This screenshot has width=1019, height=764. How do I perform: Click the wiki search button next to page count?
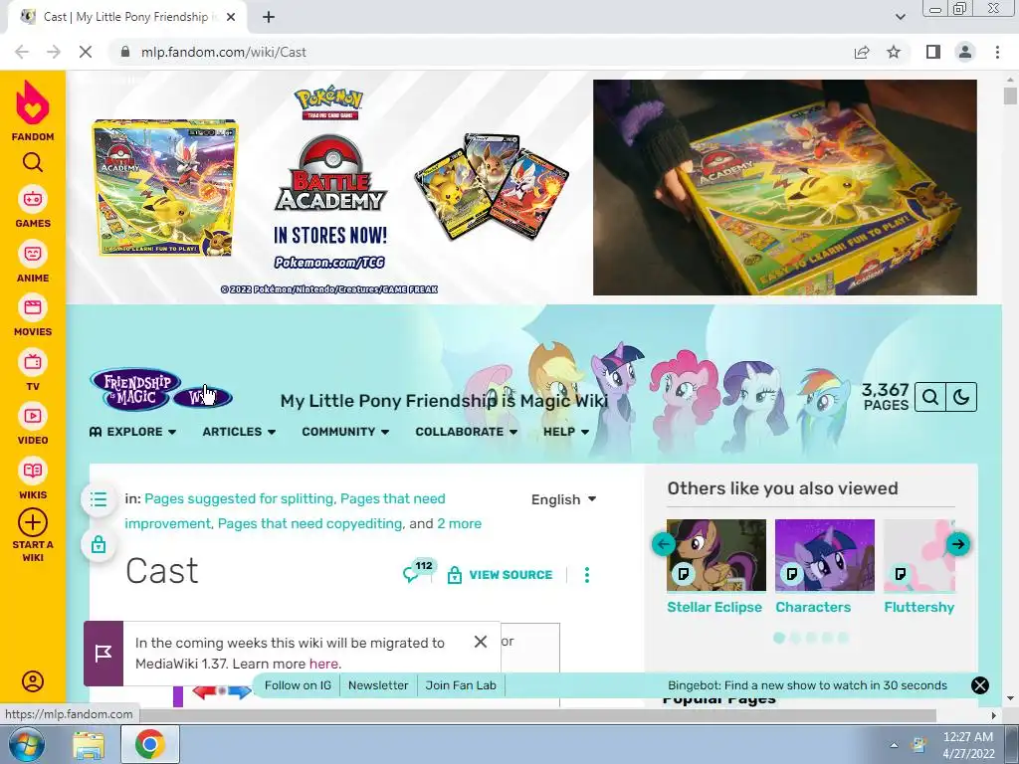[x=930, y=397]
